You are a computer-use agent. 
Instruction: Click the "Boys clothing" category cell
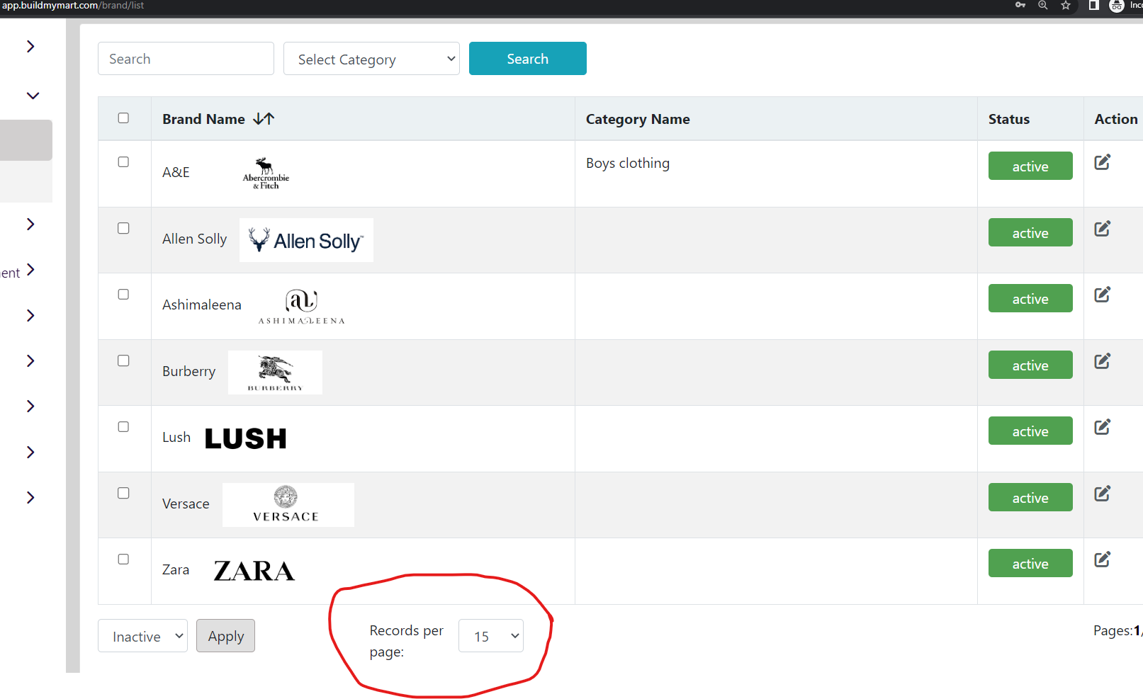pyautogui.click(x=628, y=163)
